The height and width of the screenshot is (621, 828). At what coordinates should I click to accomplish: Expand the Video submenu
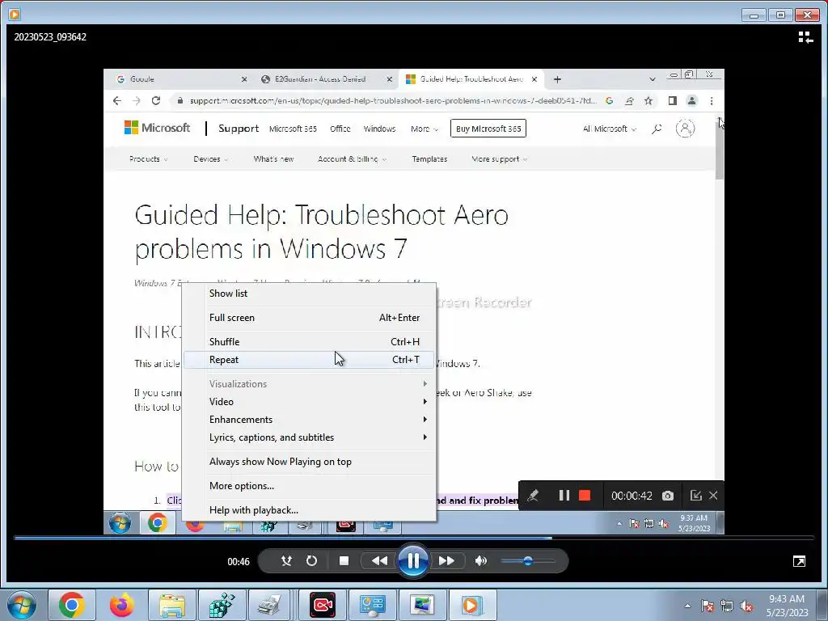pyautogui.click(x=309, y=402)
